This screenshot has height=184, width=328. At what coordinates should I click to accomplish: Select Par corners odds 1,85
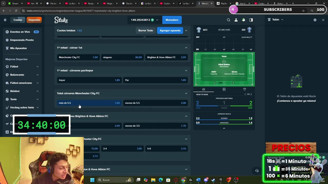(x=156, y=80)
